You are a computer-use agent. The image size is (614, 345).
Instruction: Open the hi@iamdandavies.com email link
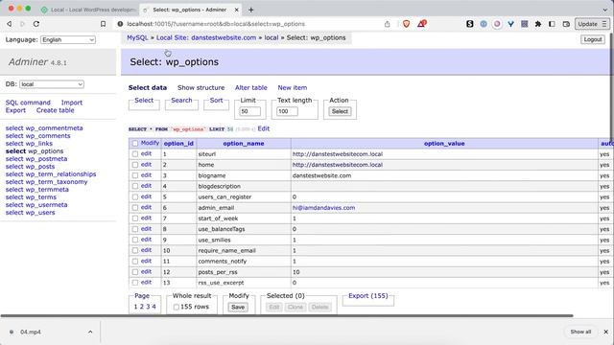pos(324,208)
